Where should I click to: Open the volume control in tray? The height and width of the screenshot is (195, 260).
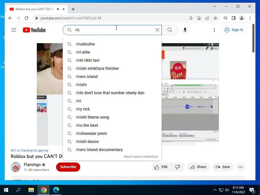[x=227, y=190]
